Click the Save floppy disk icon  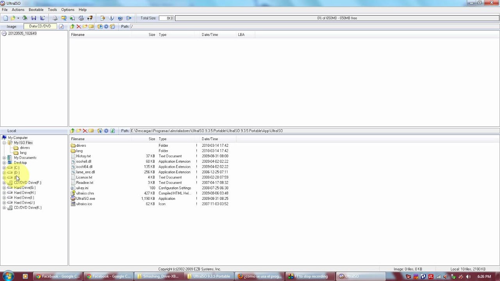pyautogui.click(x=34, y=18)
